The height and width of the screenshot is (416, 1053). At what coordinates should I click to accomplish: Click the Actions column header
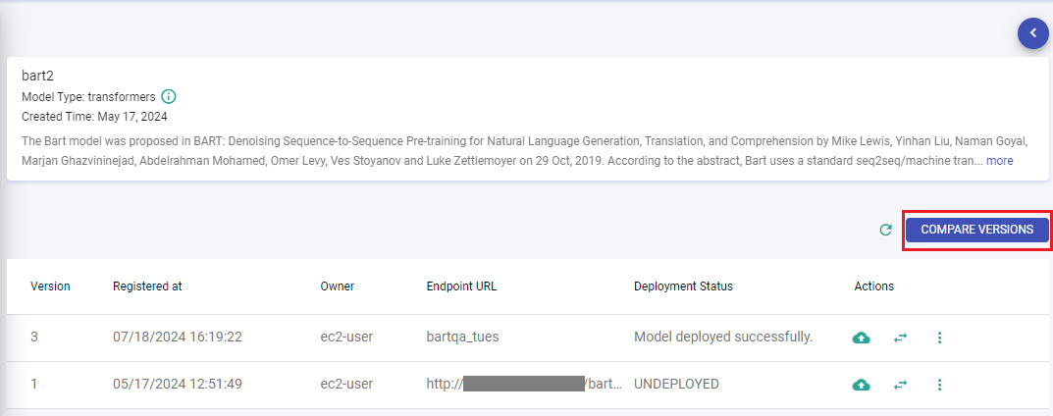point(873,286)
